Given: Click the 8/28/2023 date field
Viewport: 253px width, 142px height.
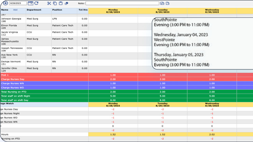Looking at the screenshot, I should (x=18, y=3).
